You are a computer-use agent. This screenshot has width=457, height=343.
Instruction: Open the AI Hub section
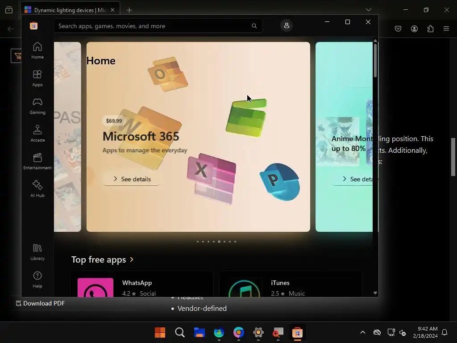[37, 189]
